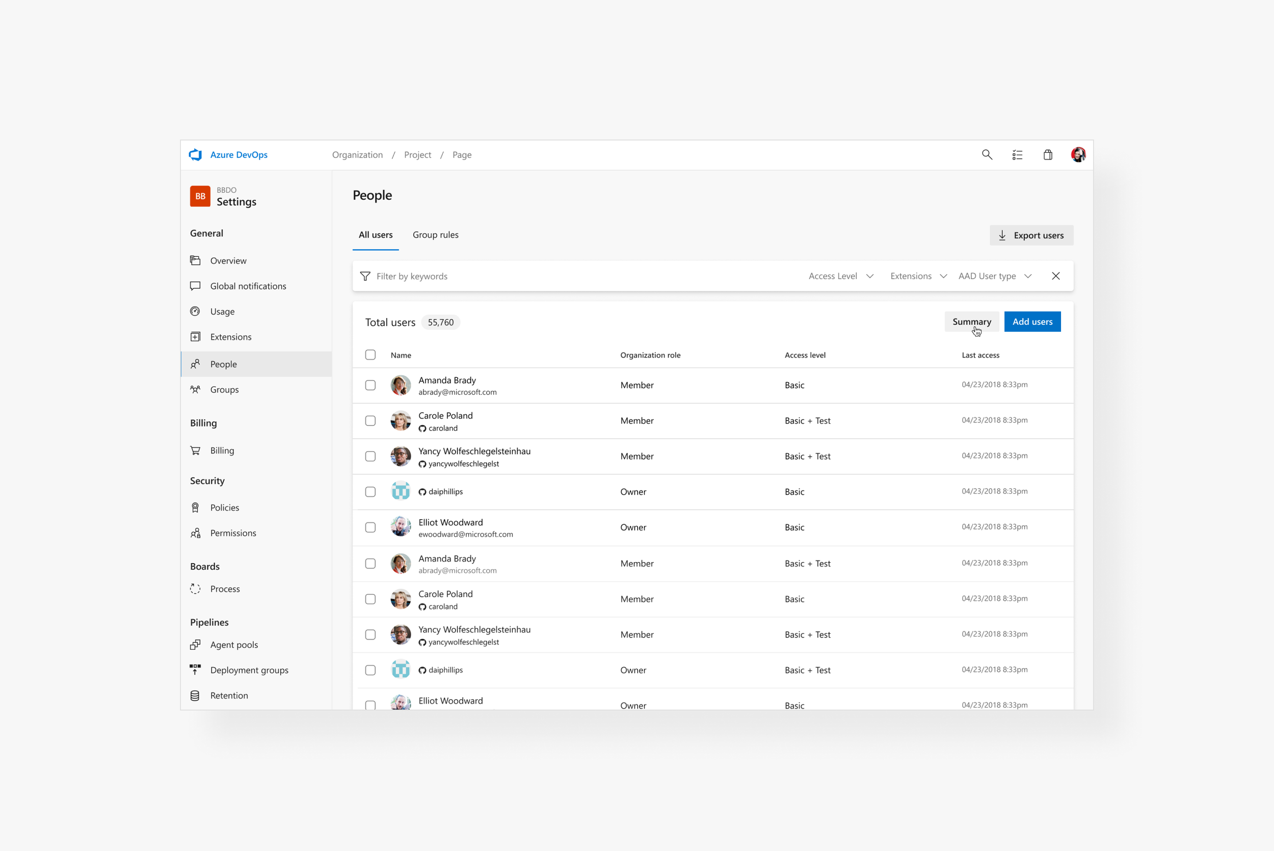
Task: Open the marketplace shopping bag icon
Action: coord(1048,155)
